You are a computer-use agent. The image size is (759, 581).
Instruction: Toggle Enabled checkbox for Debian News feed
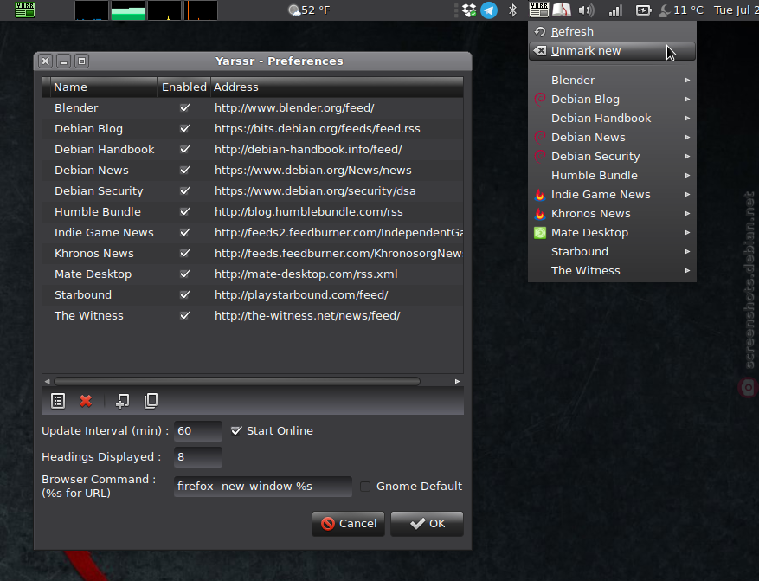click(185, 170)
